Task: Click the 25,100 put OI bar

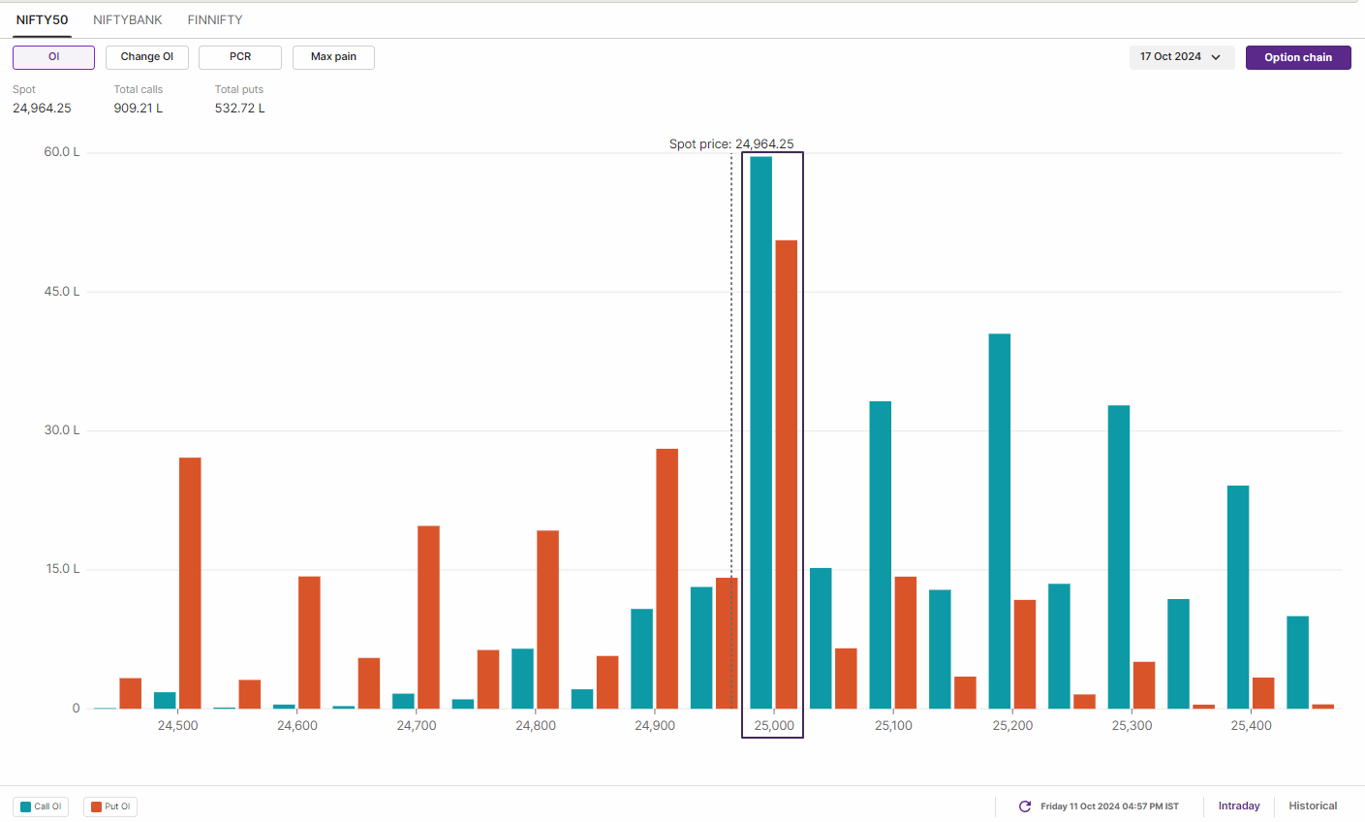Action: (x=906, y=643)
